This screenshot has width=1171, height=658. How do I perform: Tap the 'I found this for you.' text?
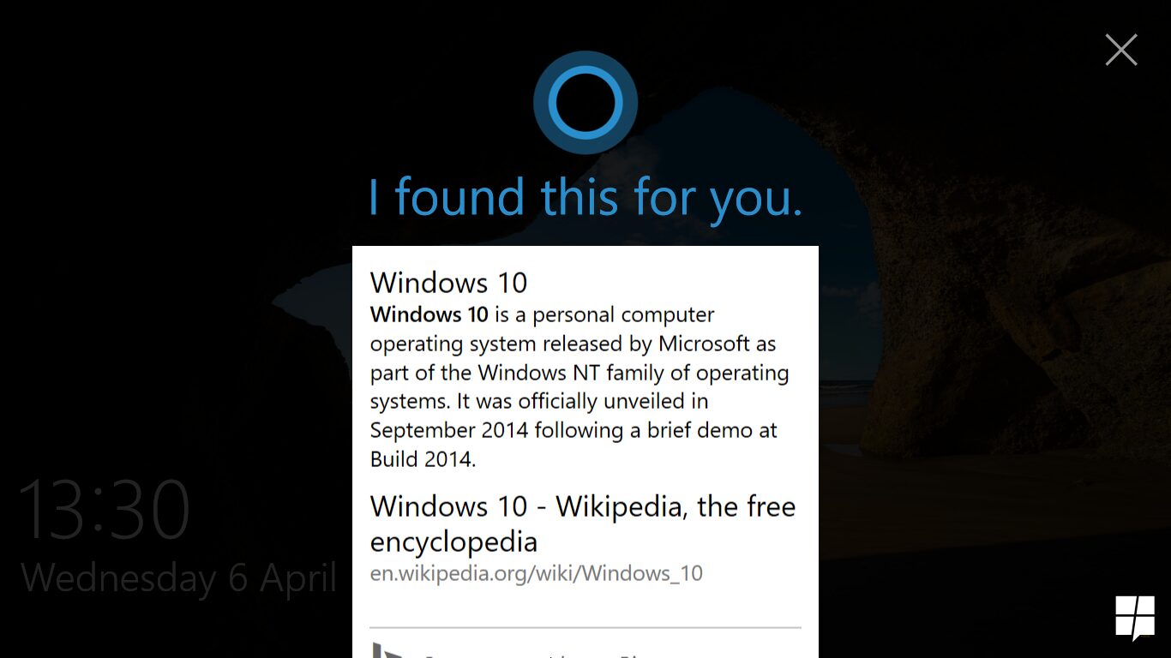click(585, 197)
